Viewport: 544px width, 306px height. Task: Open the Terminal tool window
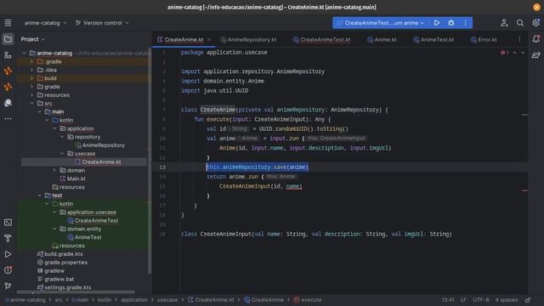coord(8,223)
